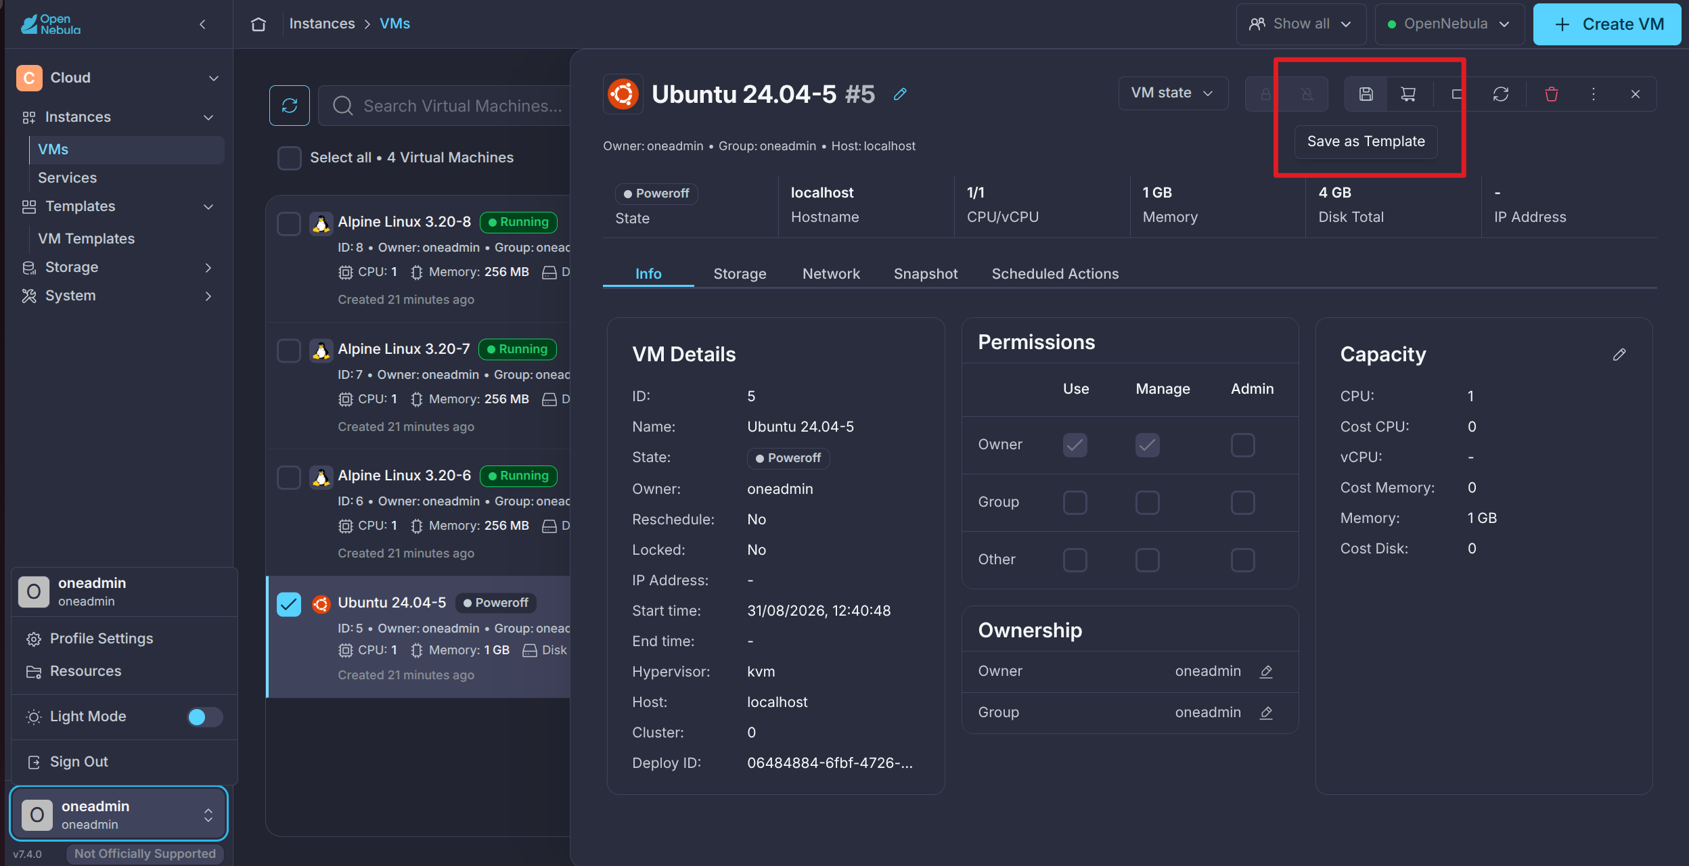
Task: Click the VMs breadcrumb link
Action: (x=395, y=24)
